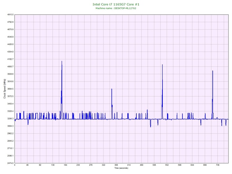Click the 3572.5 y-axis value
Viewport: 232px width, 174px height.
(x=10, y=96)
